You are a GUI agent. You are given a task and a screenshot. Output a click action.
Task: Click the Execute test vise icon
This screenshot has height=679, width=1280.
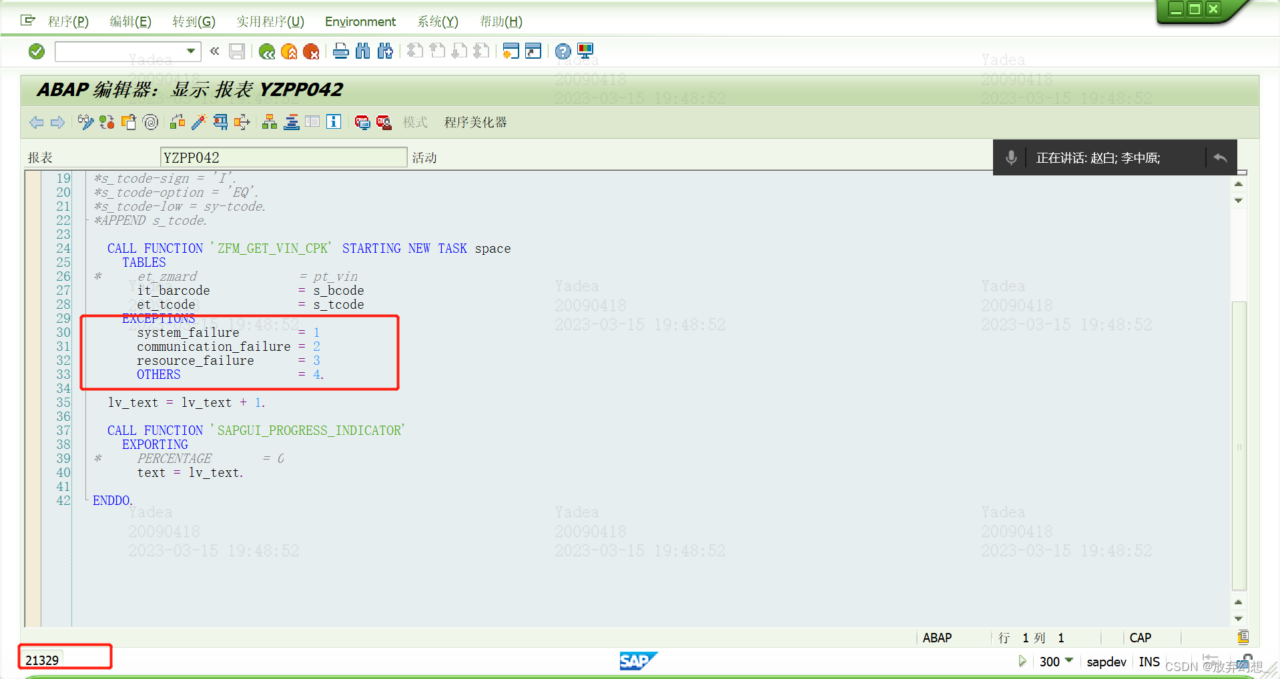(220, 122)
